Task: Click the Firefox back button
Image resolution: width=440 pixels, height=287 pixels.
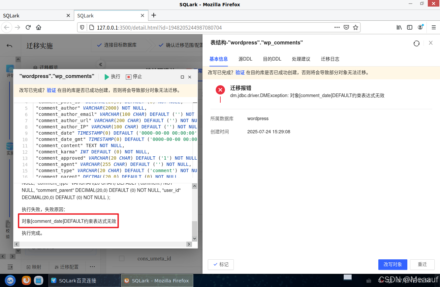Action: tap(7, 27)
